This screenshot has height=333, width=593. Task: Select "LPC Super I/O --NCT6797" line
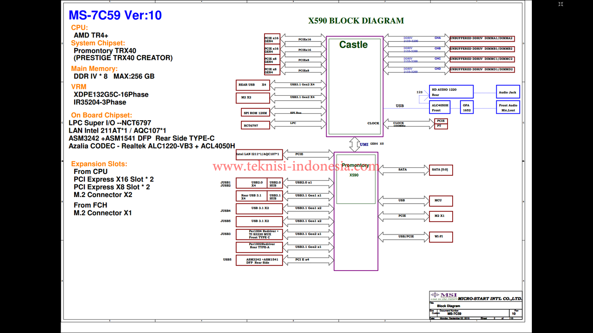[x=110, y=123]
